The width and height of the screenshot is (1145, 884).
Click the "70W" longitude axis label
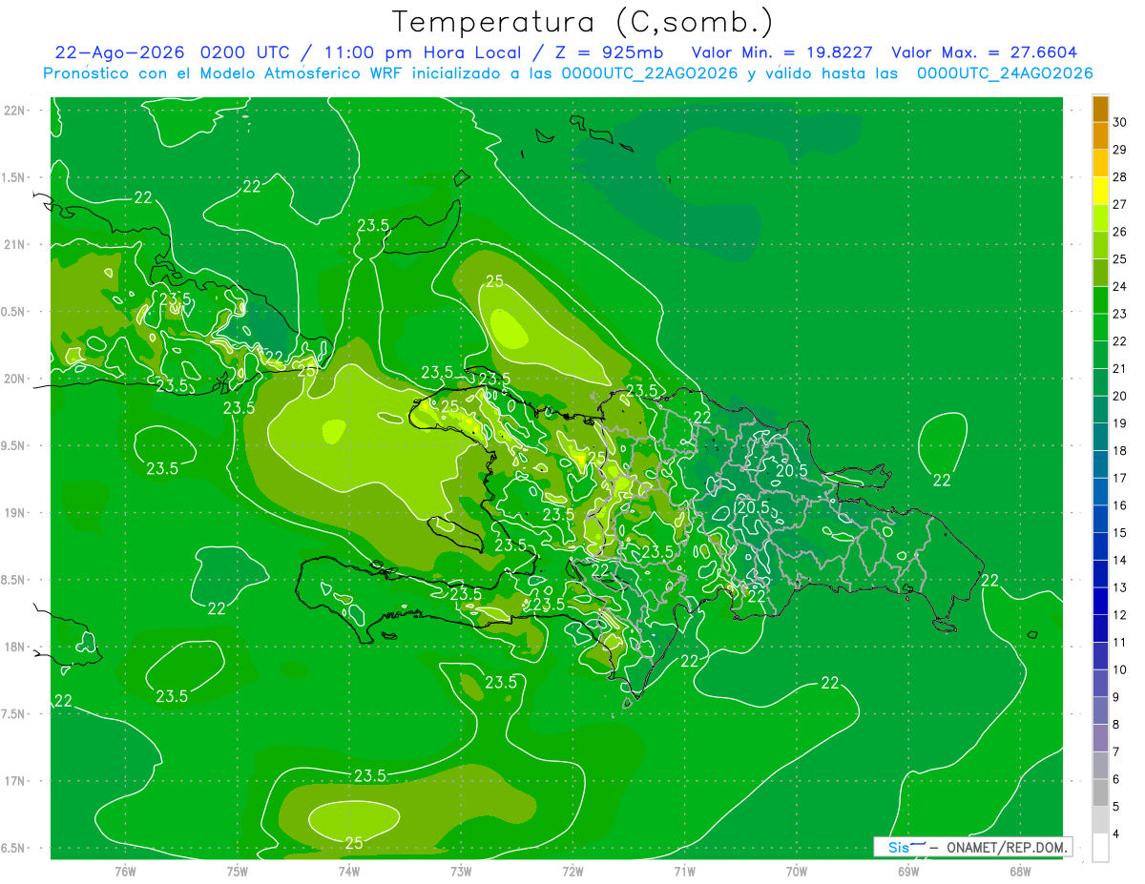[797, 871]
